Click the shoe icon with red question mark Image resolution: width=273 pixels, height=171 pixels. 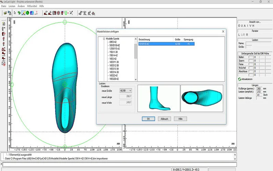coord(36,13)
